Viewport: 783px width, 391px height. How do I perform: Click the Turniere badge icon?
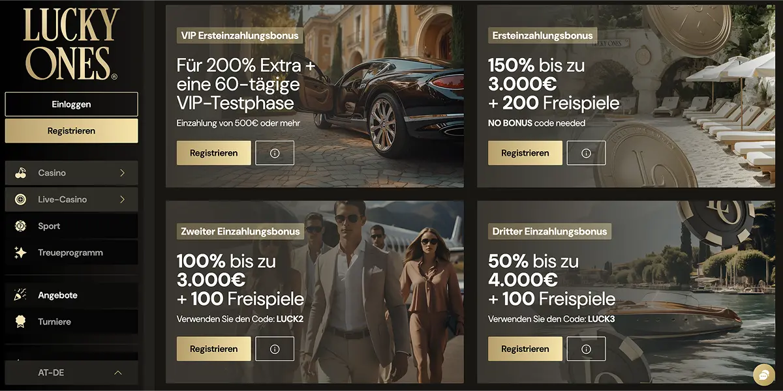point(20,322)
